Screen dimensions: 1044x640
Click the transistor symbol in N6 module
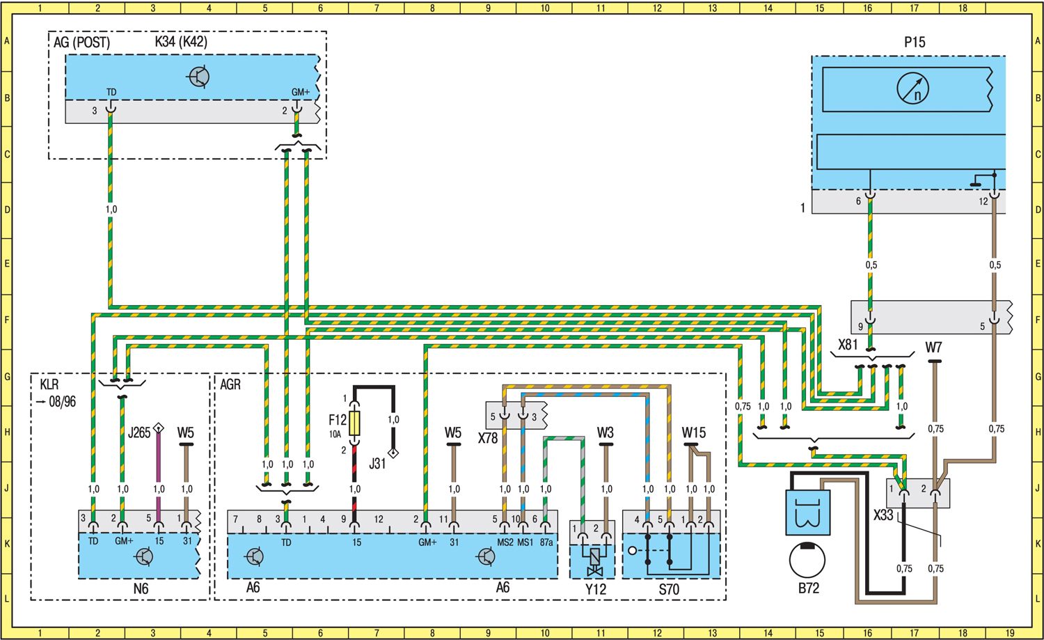144,556
